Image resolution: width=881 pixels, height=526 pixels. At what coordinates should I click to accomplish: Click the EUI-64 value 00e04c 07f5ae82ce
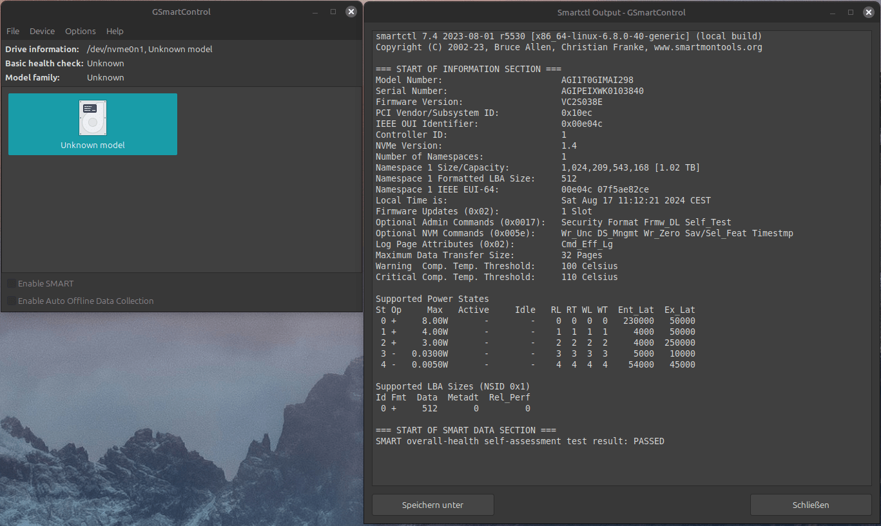pos(605,189)
